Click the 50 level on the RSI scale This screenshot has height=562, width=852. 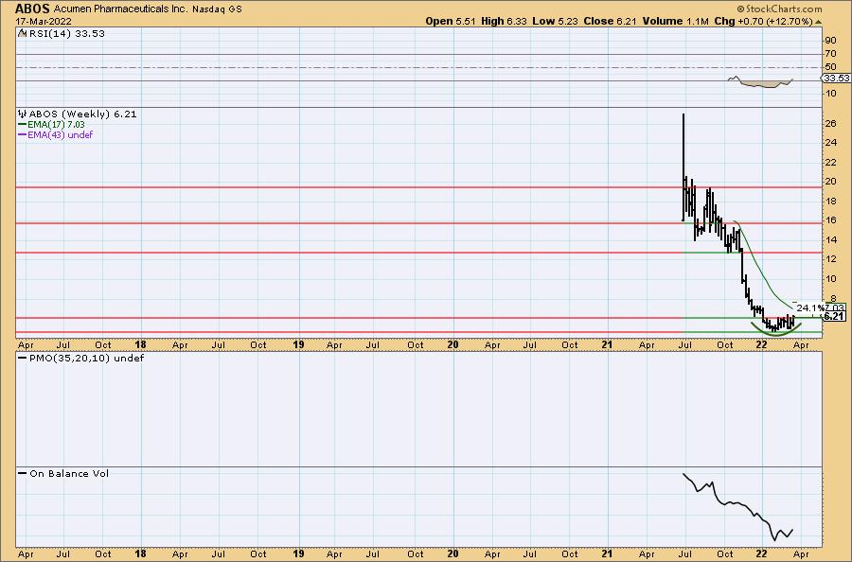[x=830, y=67]
